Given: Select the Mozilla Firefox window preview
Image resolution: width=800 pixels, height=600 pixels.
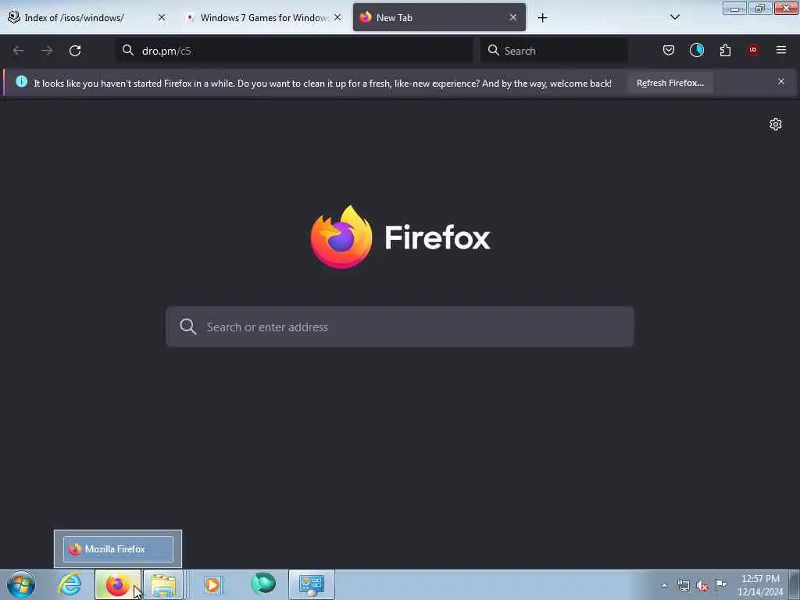Looking at the screenshot, I should (x=118, y=549).
